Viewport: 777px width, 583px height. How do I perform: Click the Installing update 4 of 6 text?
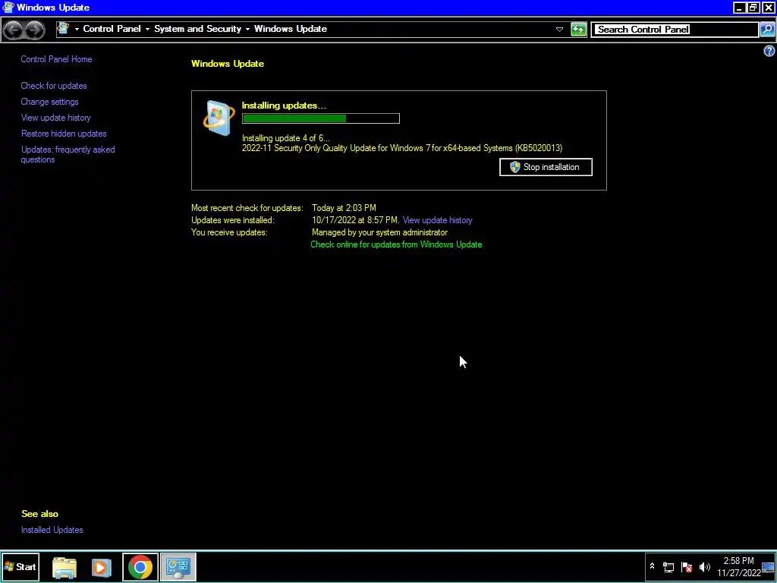(285, 138)
